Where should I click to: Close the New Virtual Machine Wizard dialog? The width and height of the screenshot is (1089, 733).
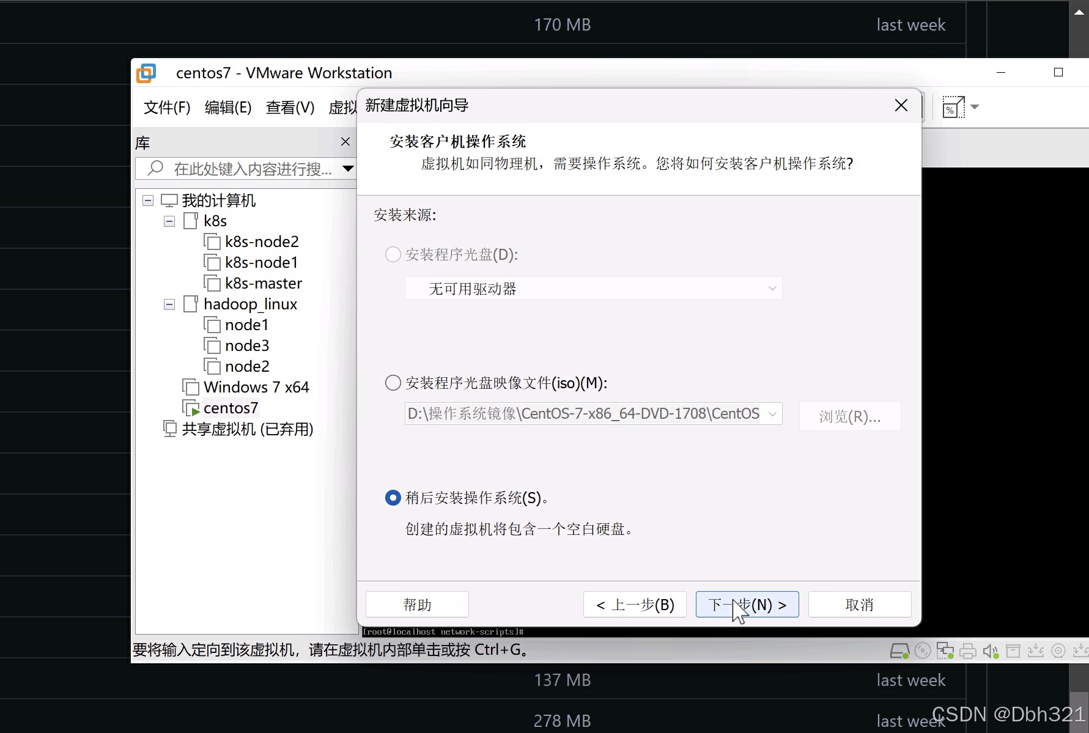click(x=901, y=105)
